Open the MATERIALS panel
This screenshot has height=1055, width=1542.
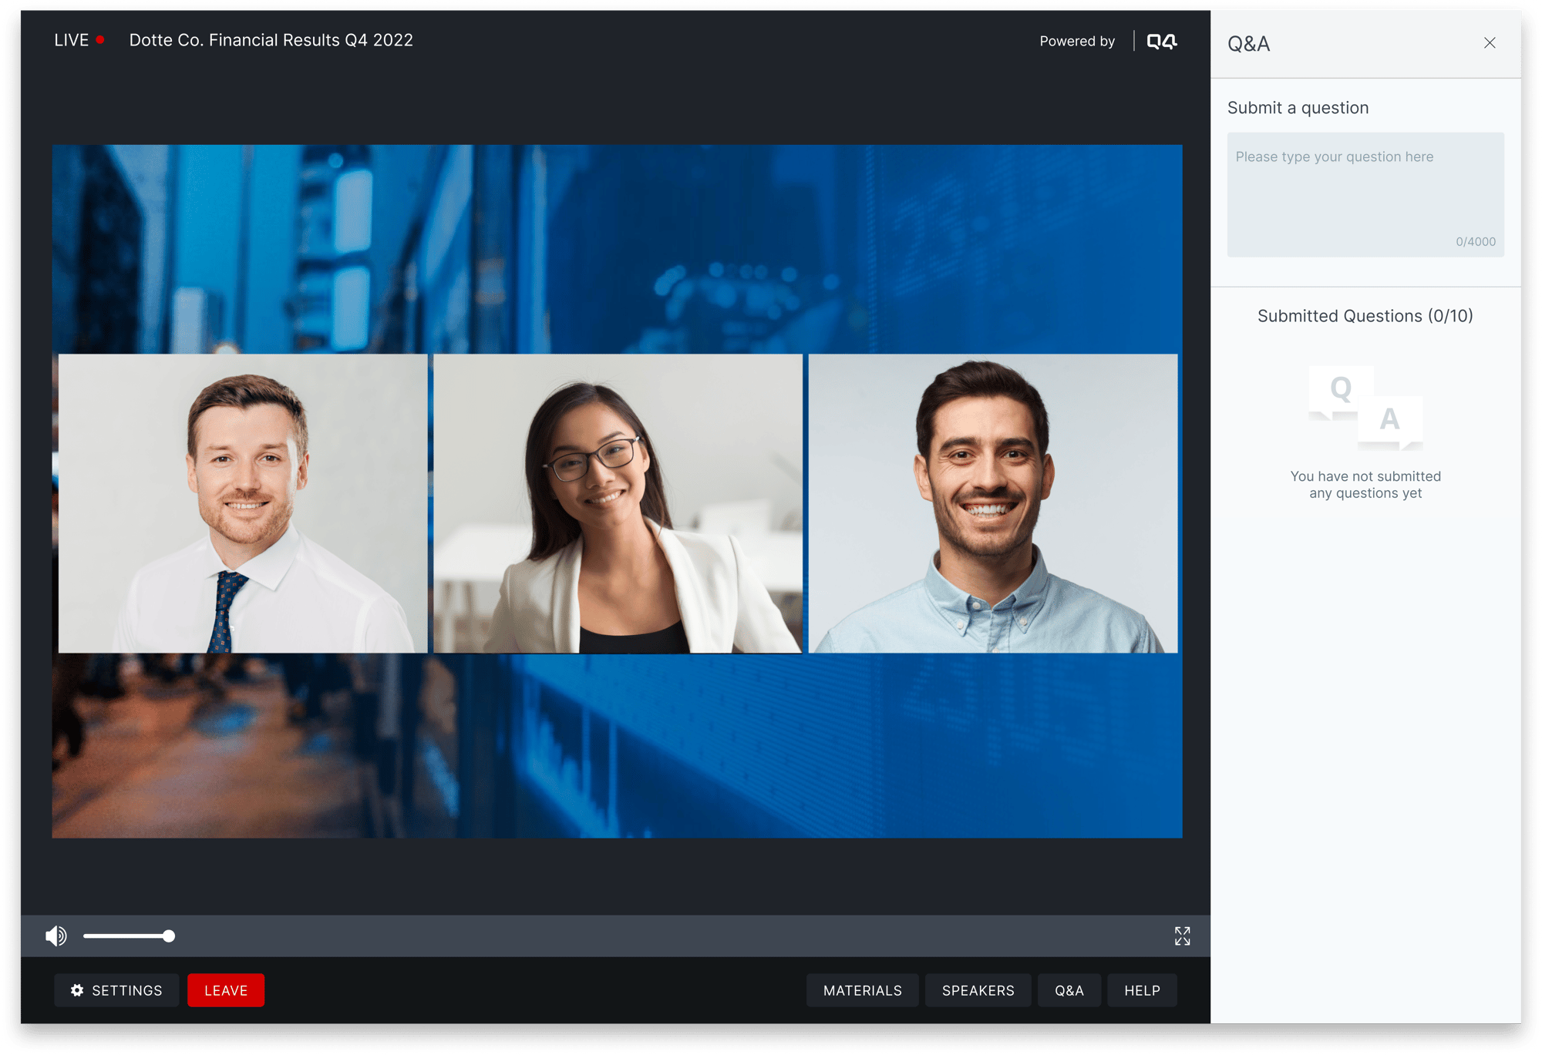point(862,989)
